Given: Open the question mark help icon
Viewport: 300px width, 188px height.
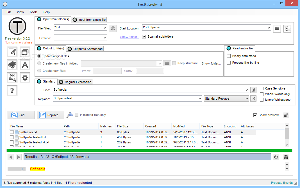Looking at the screenshot, I should coord(12,91).
